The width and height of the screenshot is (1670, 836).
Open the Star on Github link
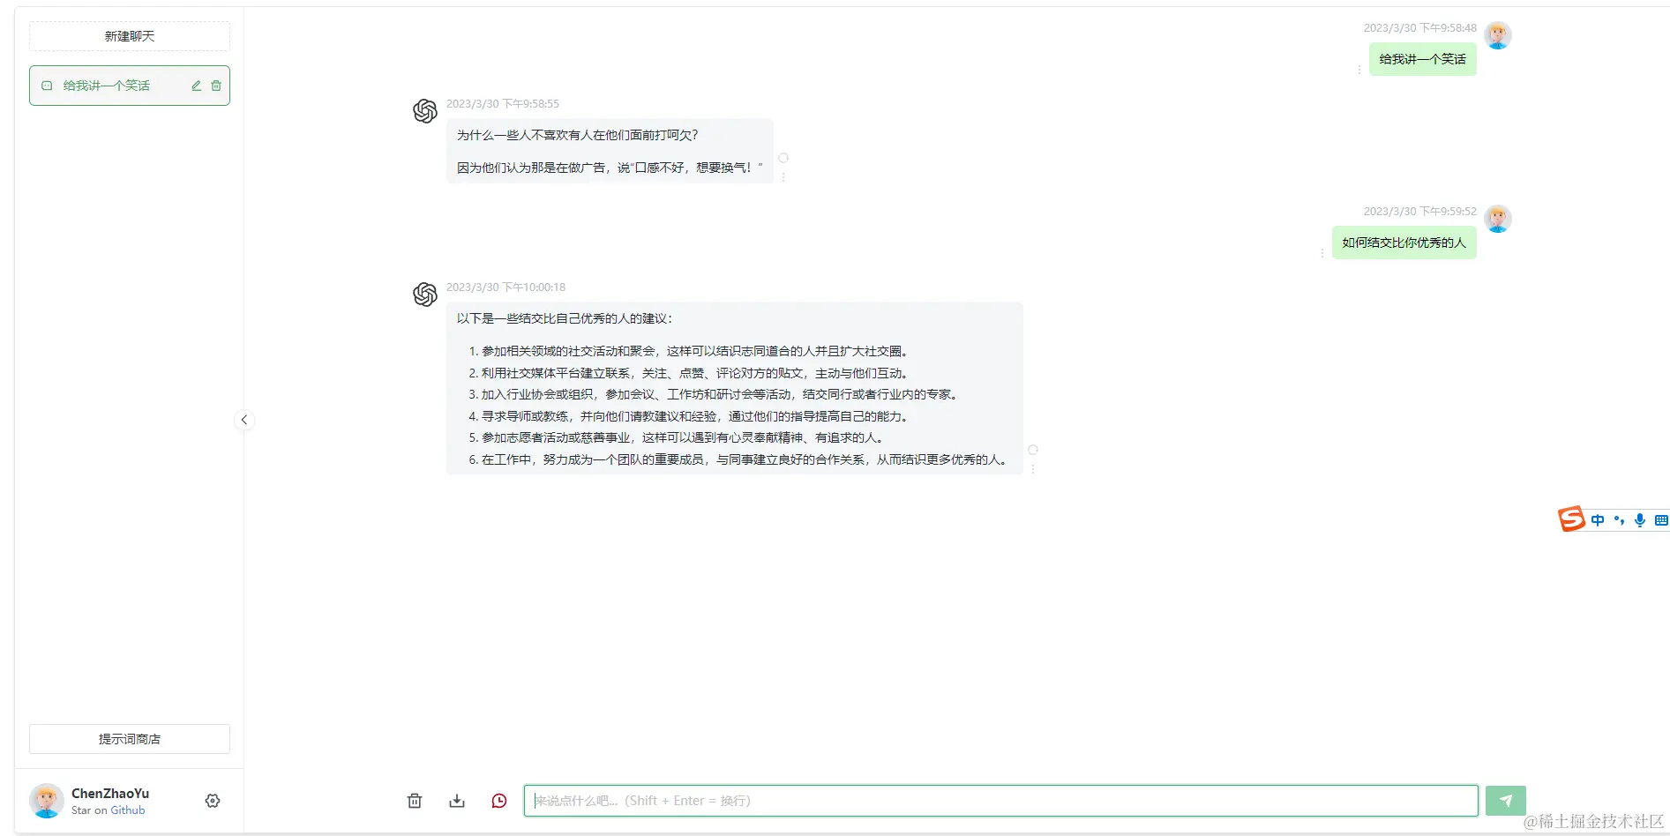[127, 810]
